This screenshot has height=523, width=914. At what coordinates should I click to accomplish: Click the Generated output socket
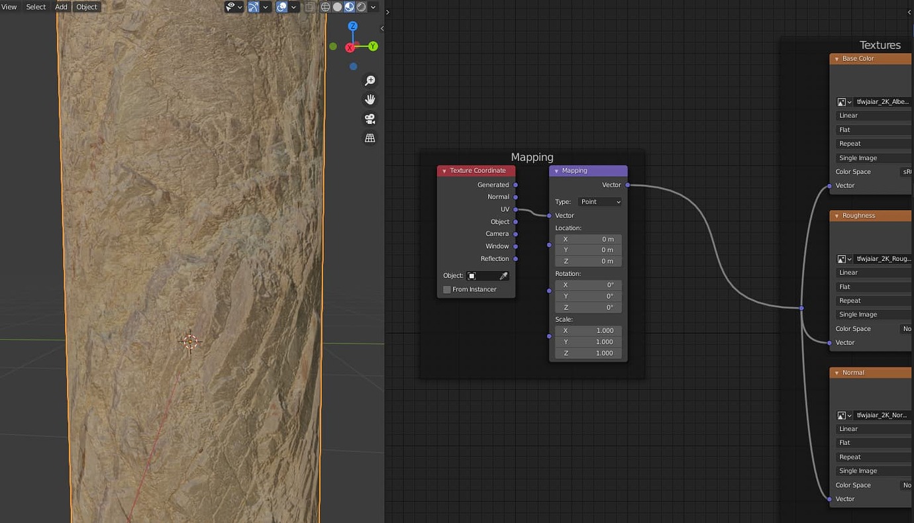click(515, 185)
